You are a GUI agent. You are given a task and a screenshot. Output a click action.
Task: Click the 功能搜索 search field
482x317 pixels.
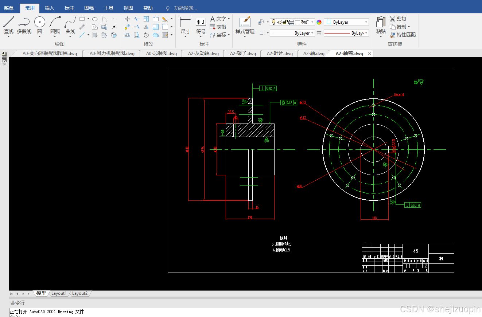[185, 8]
